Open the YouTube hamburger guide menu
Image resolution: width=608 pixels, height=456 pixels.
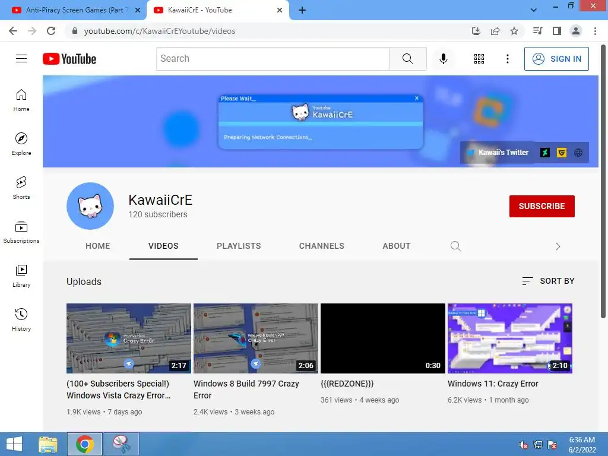(x=21, y=59)
